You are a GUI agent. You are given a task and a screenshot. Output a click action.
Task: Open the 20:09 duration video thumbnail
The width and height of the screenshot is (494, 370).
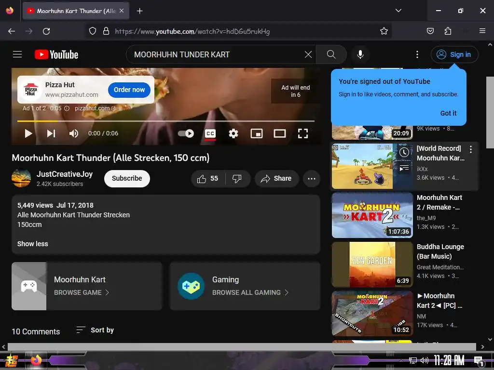coord(372,132)
